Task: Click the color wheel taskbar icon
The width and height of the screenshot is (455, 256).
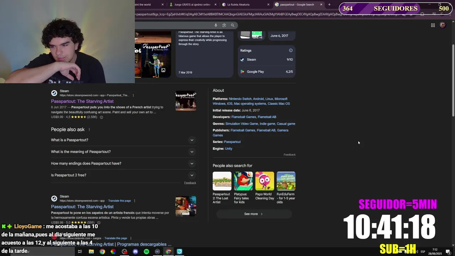Action: (113, 252)
